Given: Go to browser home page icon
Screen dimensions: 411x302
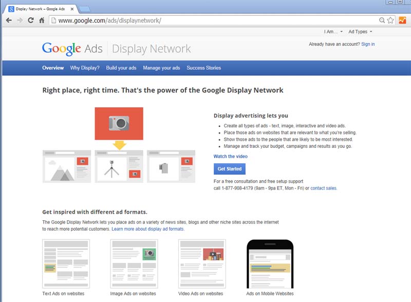Looking at the screenshot, I should pyautogui.click(x=42, y=21).
